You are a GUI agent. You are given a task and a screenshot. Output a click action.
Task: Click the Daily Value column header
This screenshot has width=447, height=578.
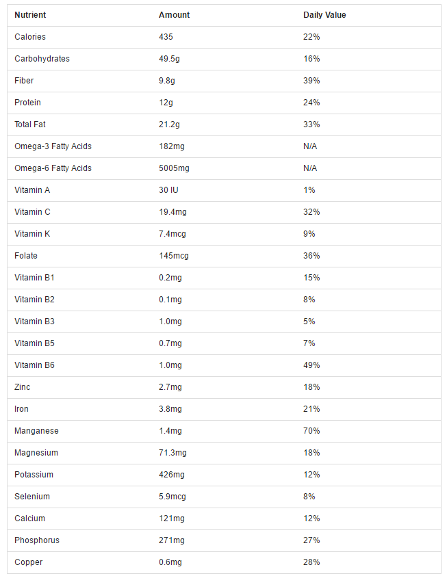tap(324, 15)
